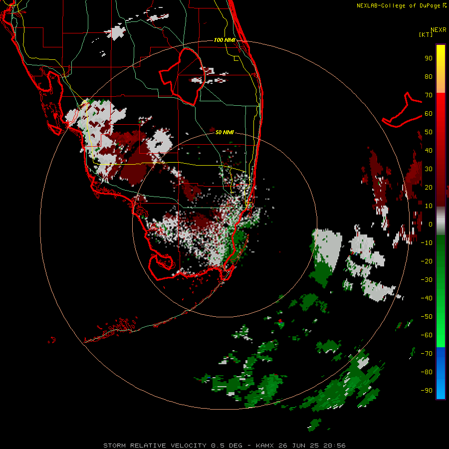Viewport: 449px width, 449px height.
Task: Click the positive 40 knot scale label
Action: pos(429,151)
